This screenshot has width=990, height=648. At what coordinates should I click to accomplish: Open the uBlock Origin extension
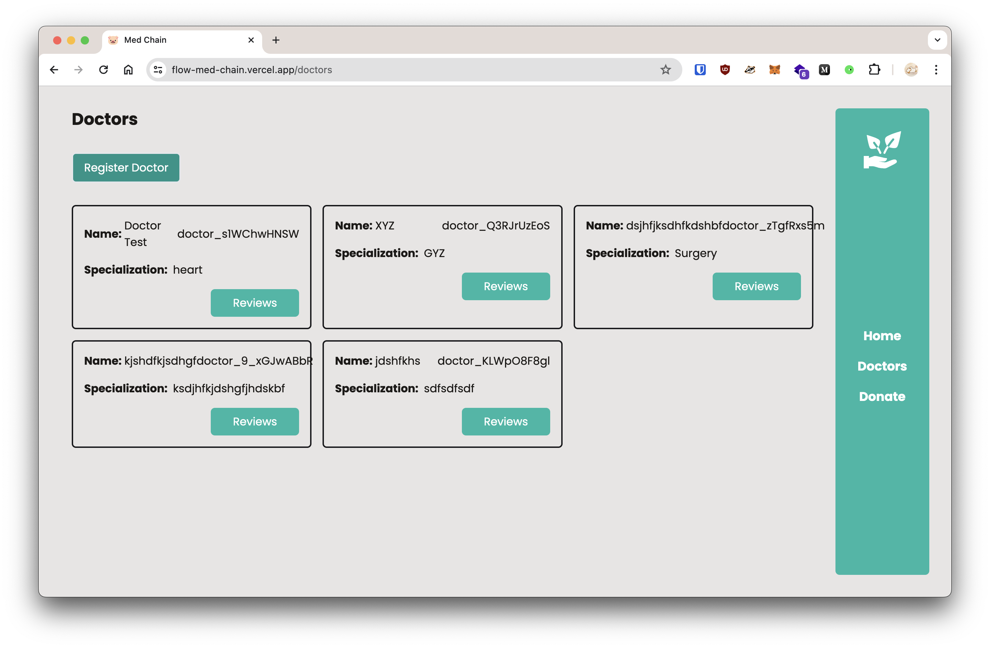[x=725, y=69]
